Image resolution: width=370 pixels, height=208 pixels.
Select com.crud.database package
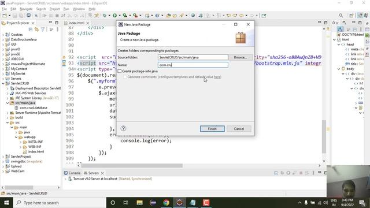pos(34,108)
